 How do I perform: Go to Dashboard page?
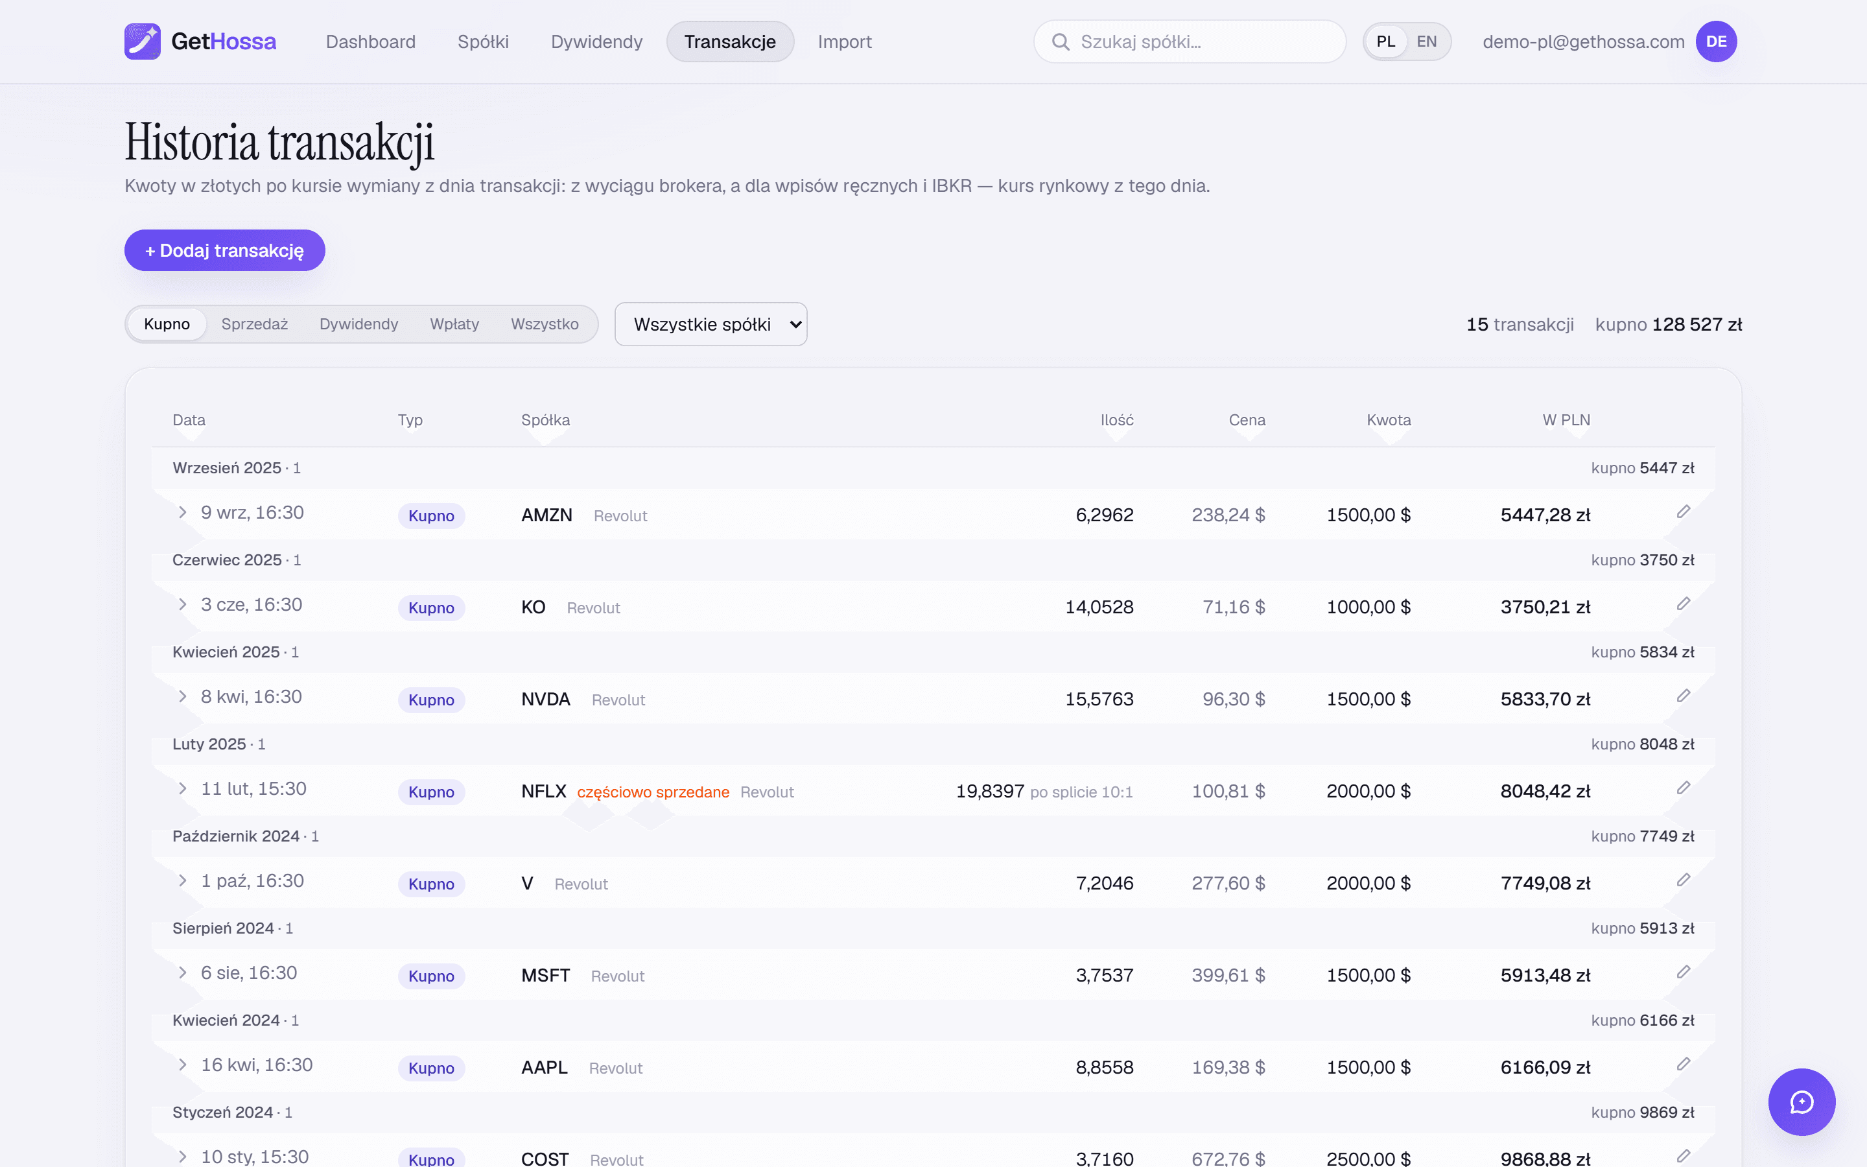(370, 41)
